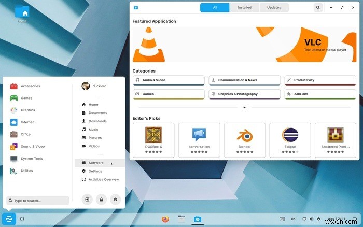The width and height of the screenshot is (363, 227).
Task: Switch to the Updates tab
Action: (274, 7)
